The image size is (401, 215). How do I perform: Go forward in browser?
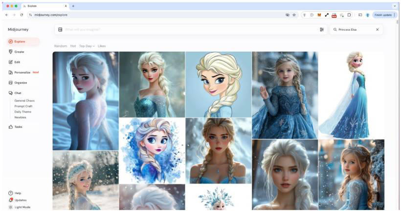coord(14,15)
